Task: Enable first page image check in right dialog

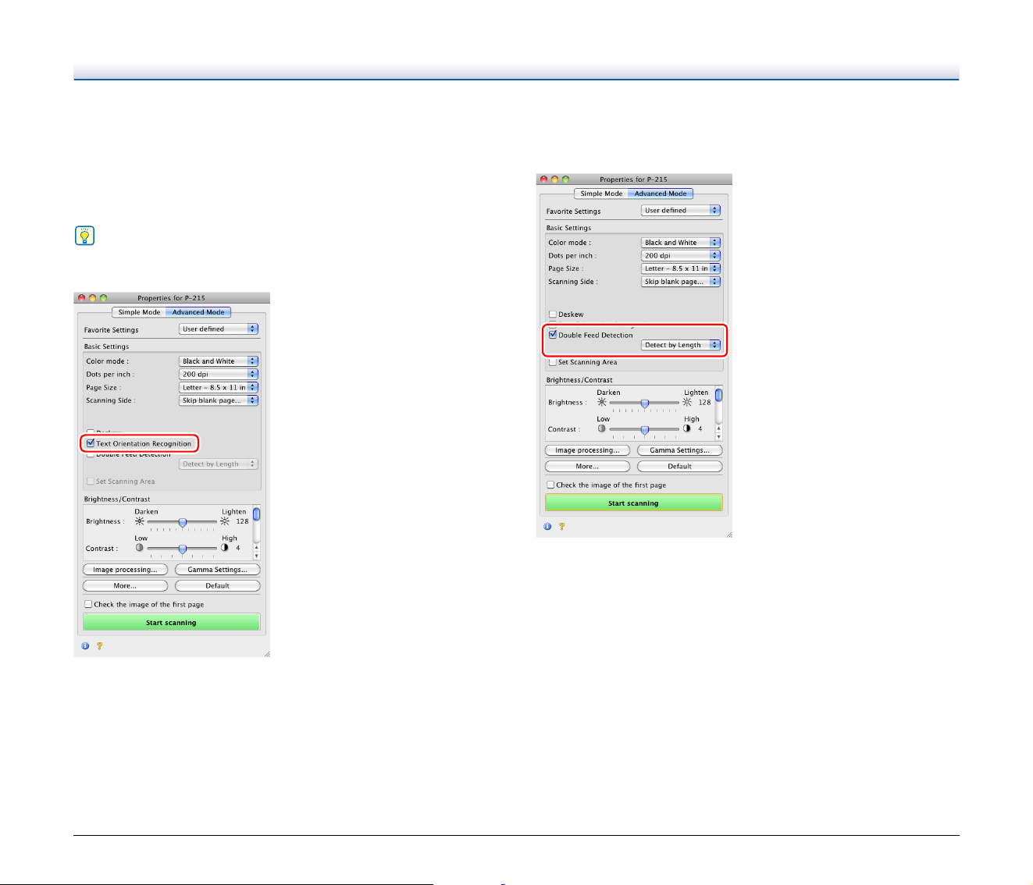Action: point(550,485)
